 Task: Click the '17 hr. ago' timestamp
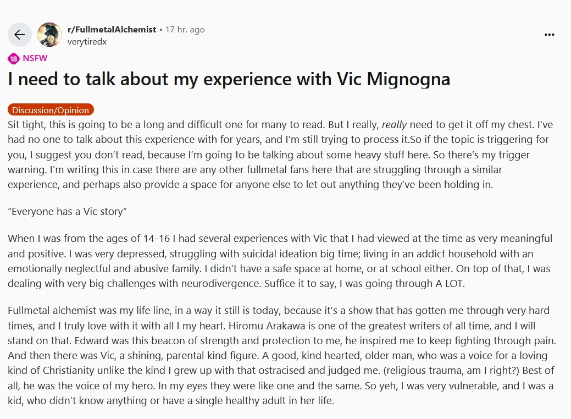185,30
